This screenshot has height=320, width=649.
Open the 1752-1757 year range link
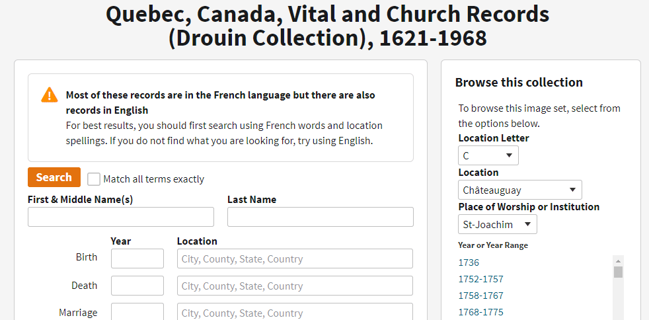click(481, 279)
